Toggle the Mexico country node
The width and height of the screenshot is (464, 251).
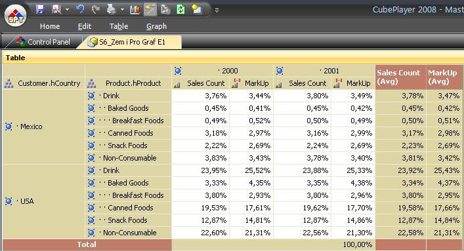point(9,126)
